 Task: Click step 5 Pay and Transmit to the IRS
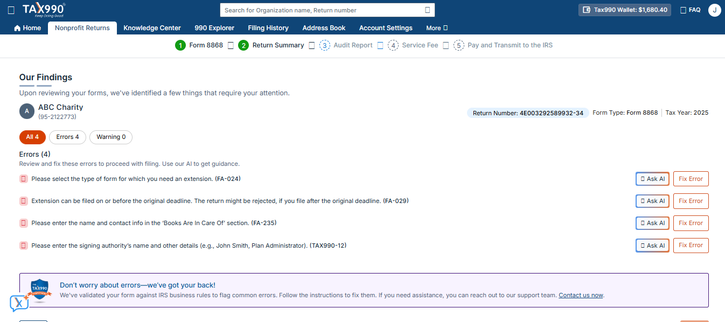[503, 45]
